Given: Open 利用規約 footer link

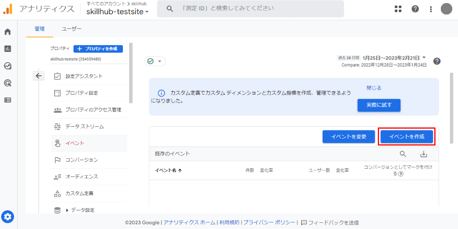Looking at the screenshot, I should pos(229,223).
